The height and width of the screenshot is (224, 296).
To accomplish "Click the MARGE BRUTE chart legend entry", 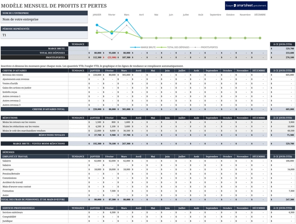I will 143,47.
